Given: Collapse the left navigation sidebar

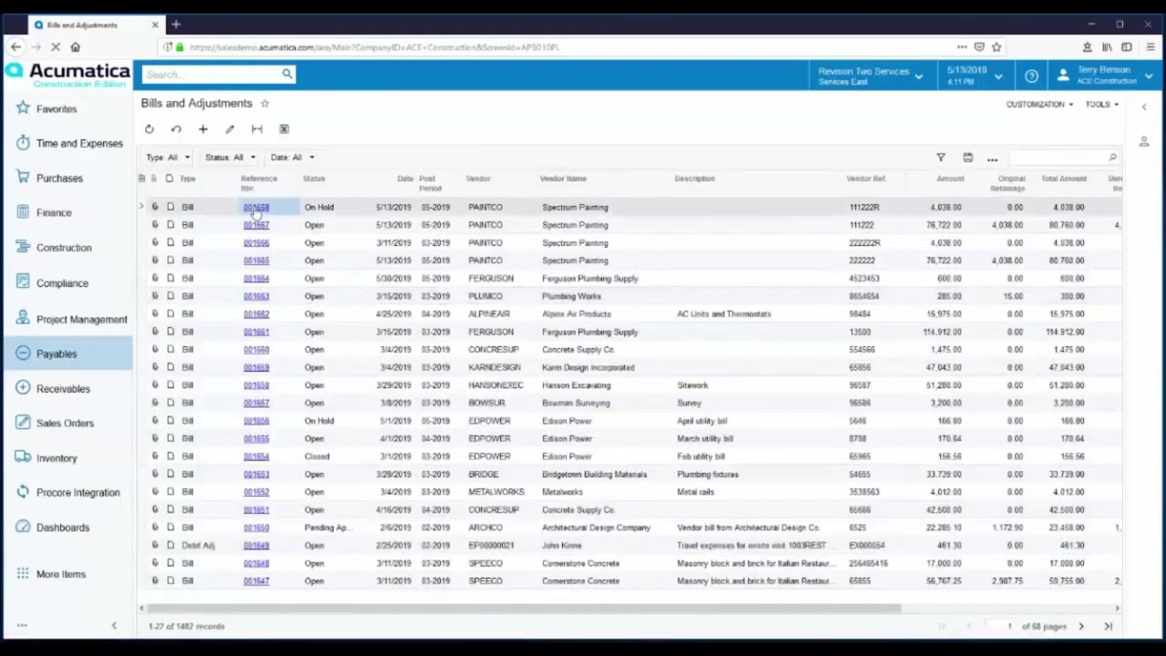Looking at the screenshot, I should pyautogui.click(x=114, y=625).
